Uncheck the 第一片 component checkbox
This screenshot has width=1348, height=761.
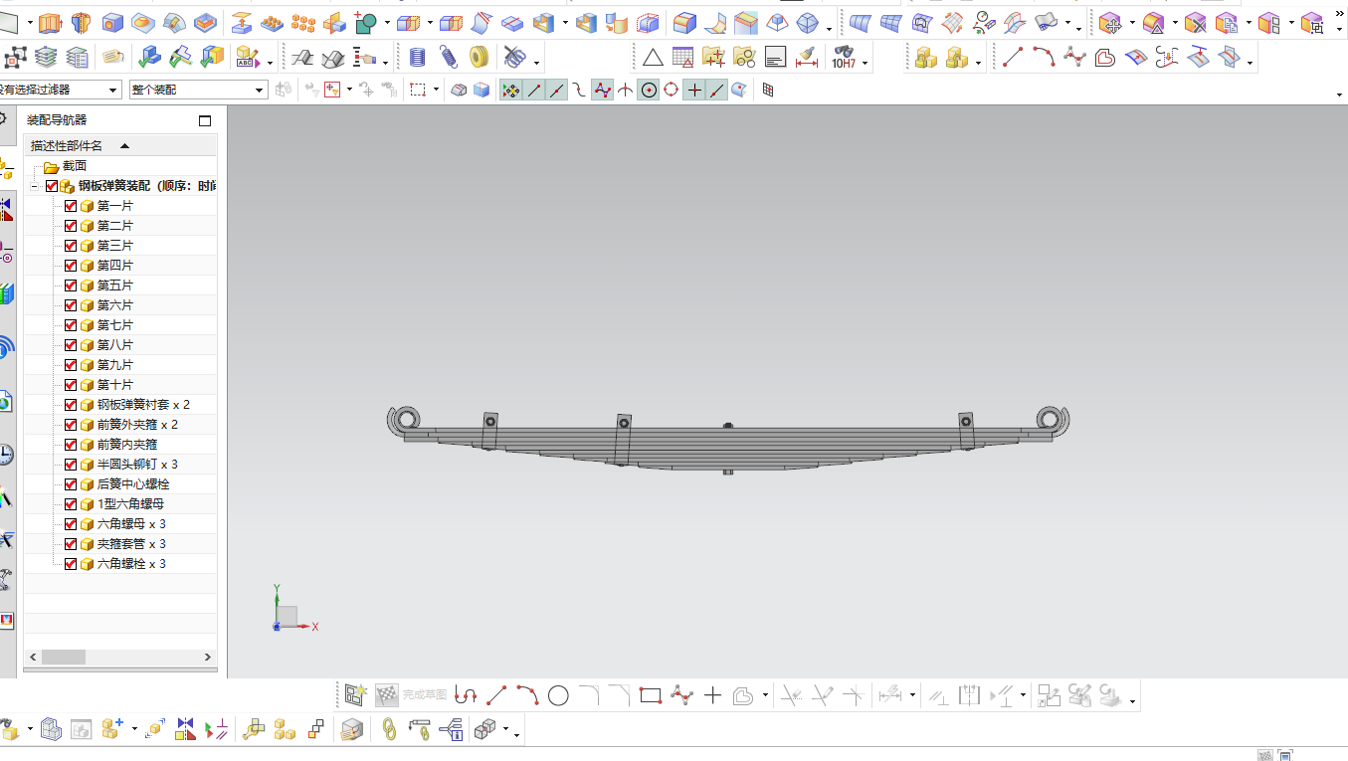(71, 206)
